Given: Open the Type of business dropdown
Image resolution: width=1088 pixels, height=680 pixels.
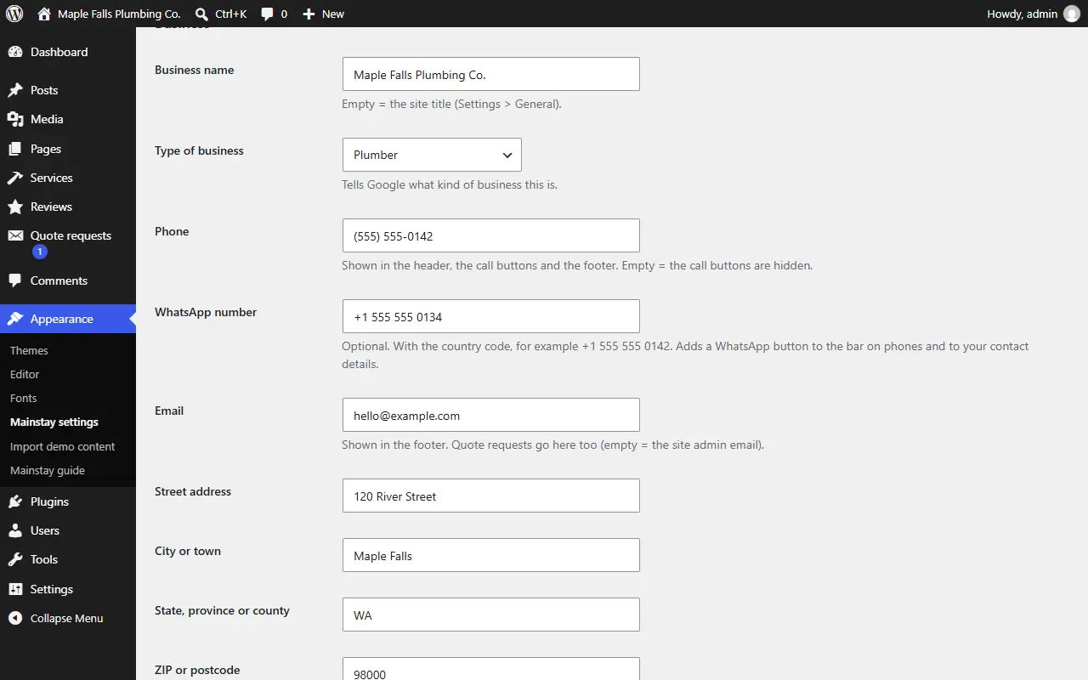Looking at the screenshot, I should click(x=432, y=155).
